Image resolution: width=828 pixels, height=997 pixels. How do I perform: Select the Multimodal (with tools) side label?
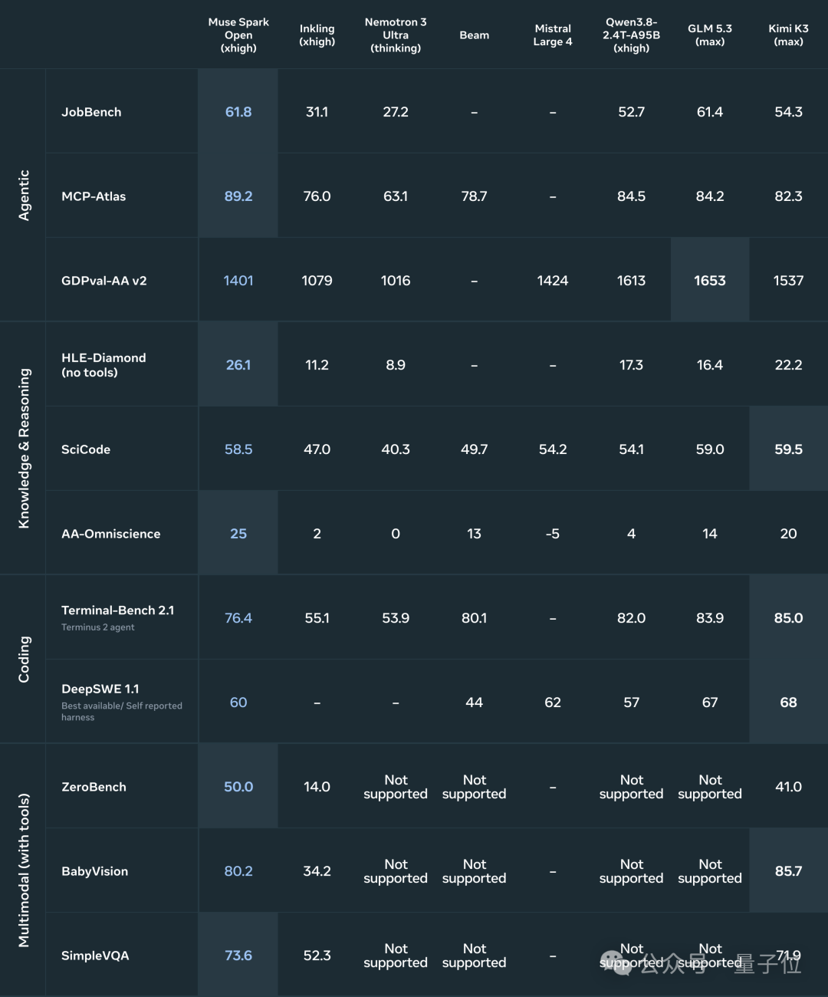coord(24,870)
